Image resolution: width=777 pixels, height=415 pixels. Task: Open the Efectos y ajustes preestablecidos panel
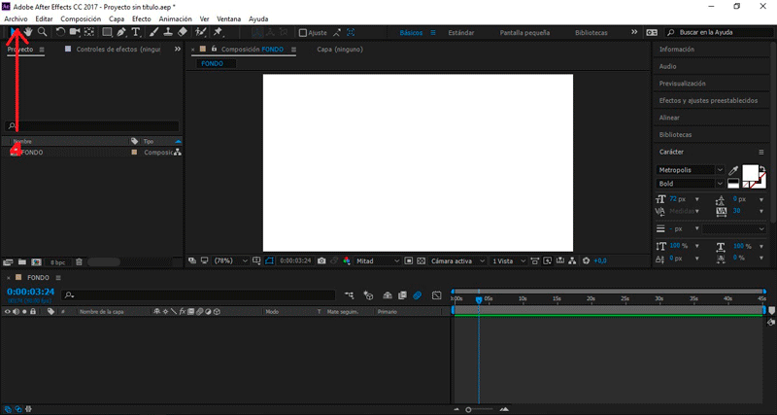709,100
